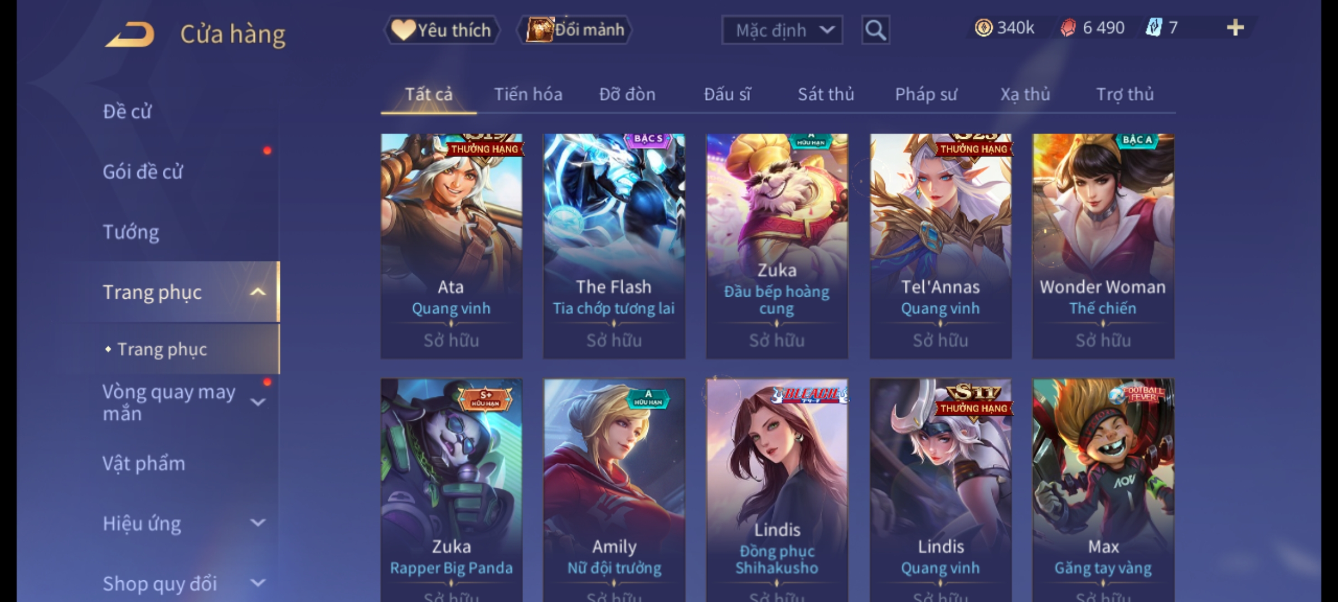Tap the blue ticket currency icon

1153,28
